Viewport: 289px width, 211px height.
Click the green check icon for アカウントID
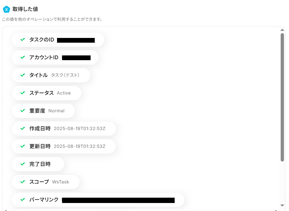[23, 57]
